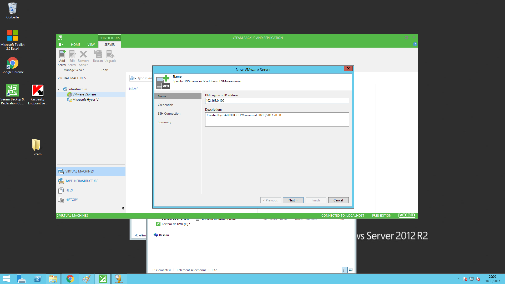Switch to Veeam taskbar icon
The width and height of the screenshot is (505, 284).
pos(103,279)
